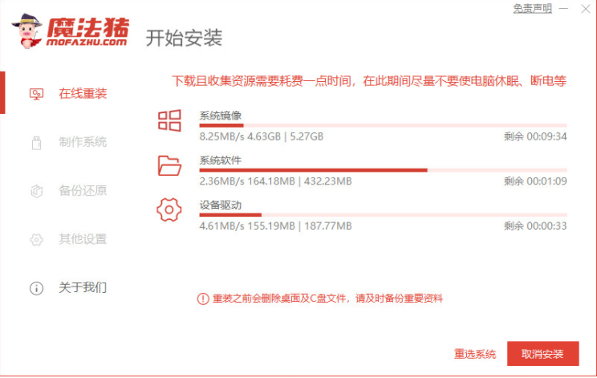Minimize the installer window
The height and width of the screenshot is (378, 597).
point(564,8)
